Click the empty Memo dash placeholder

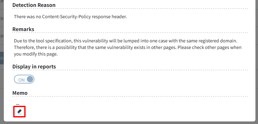(18, 104)
